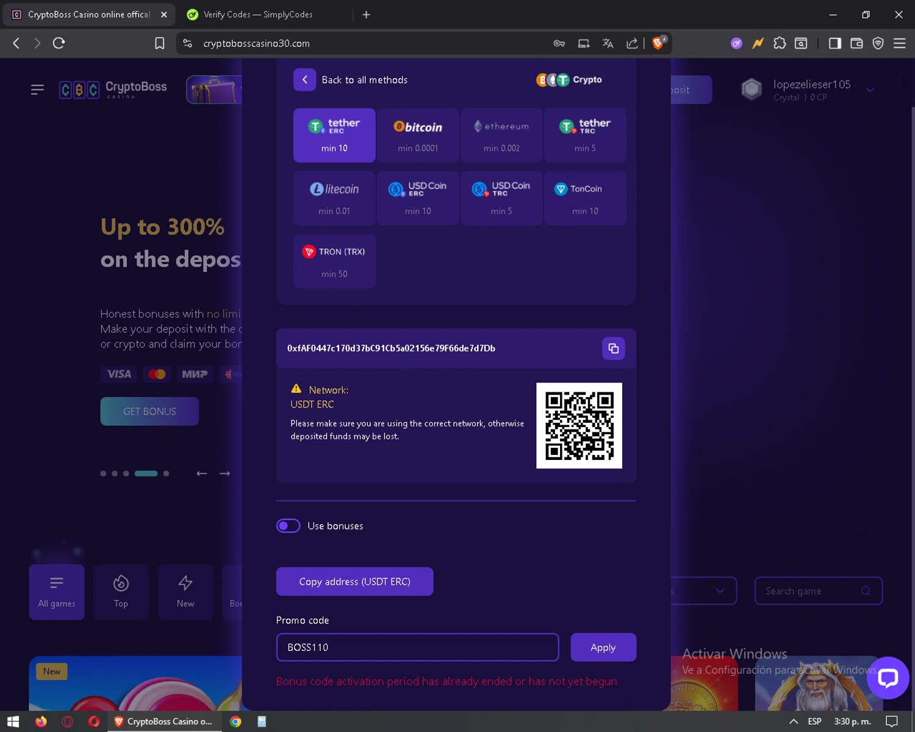Select USD Coin TRC min 5 option
This screenshot has height=732, width=915.
click(x=501, y=198)
